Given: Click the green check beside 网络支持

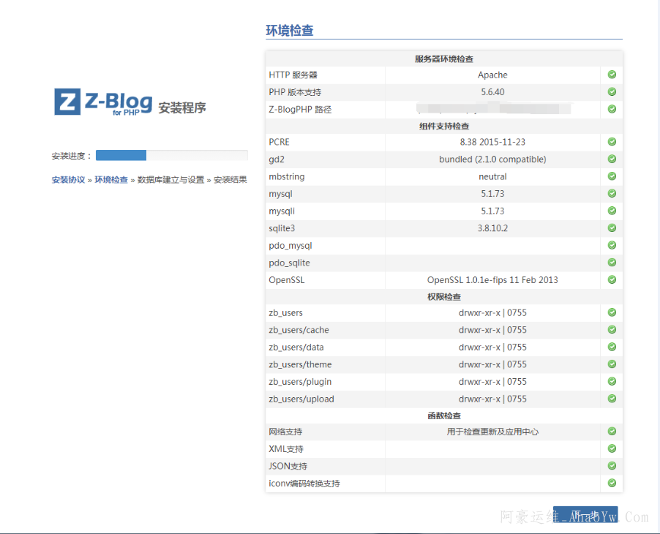Looking at the screenshot, I should [x=612, y=432].
